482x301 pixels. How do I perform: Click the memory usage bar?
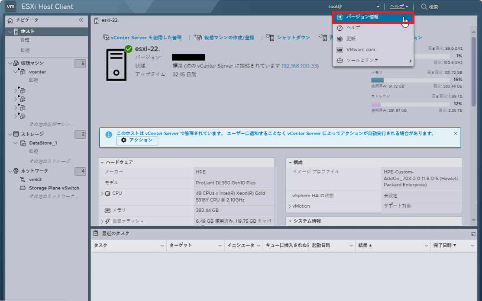pyautogui.click(x=410, y=80)
